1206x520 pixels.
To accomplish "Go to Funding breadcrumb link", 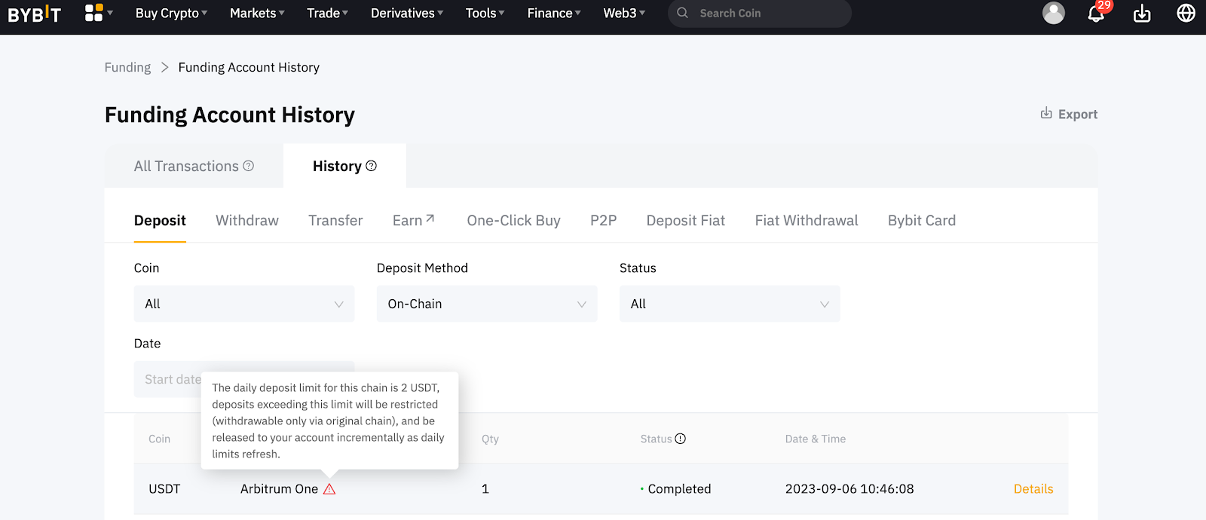I will tap(127, 67).
